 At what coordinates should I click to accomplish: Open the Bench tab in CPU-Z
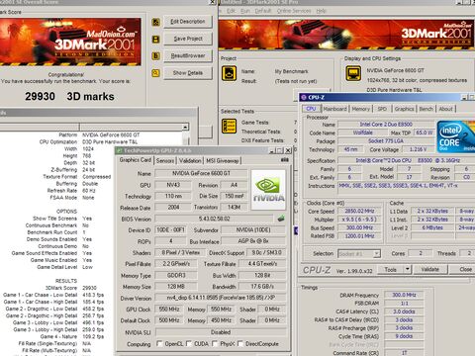pyautogui.click(x=427, y=109)
